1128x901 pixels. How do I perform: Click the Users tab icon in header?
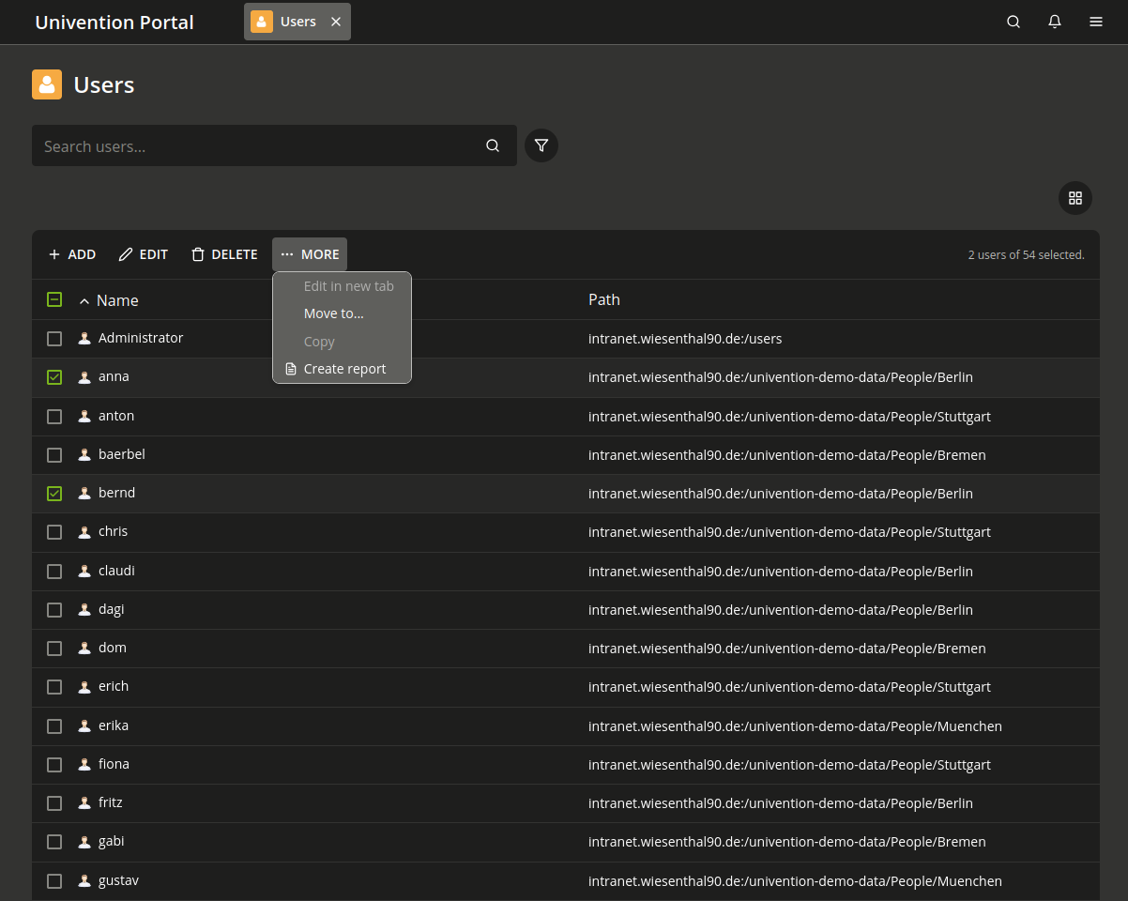262,22
